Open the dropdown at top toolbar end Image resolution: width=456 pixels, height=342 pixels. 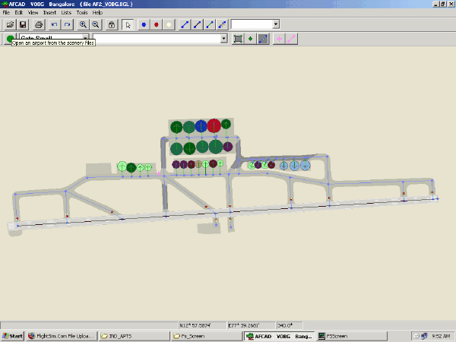tap(275, 24)
